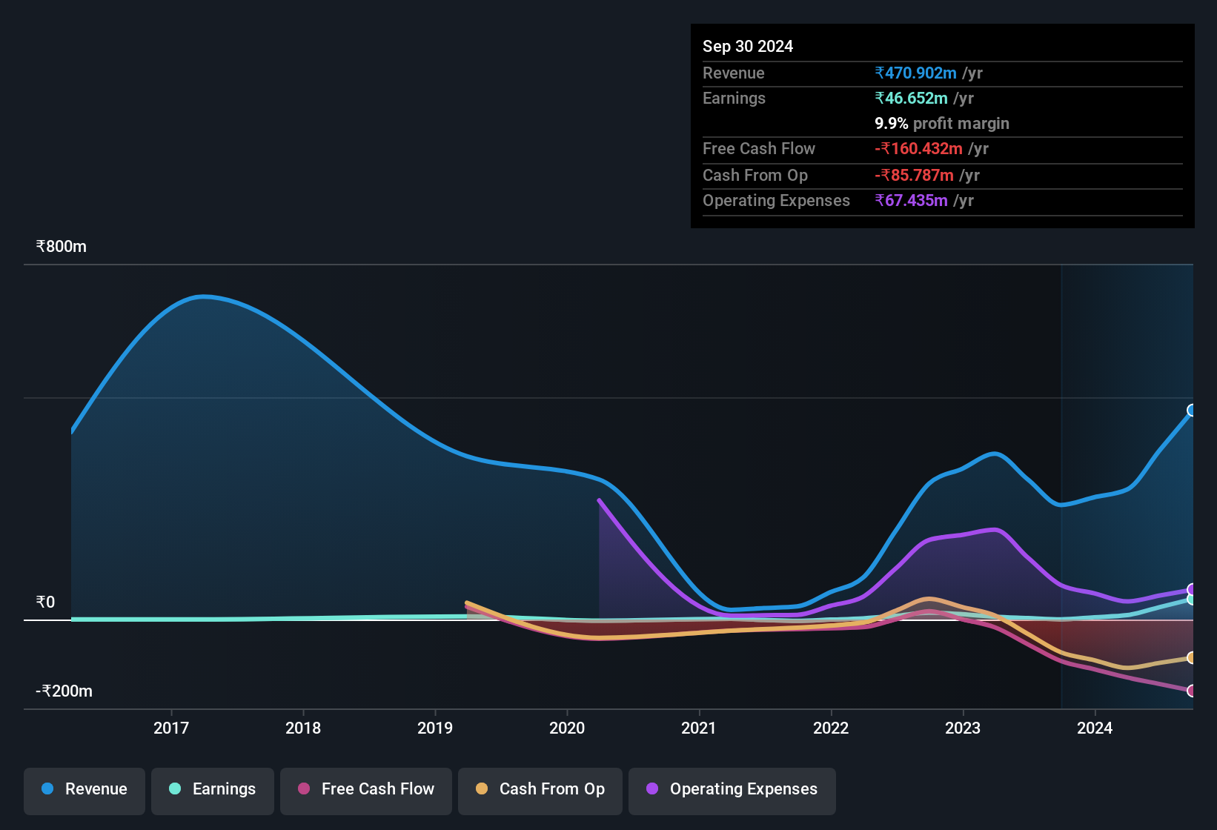Click the Operating Expenses label in tooltip

click(776, 200)
